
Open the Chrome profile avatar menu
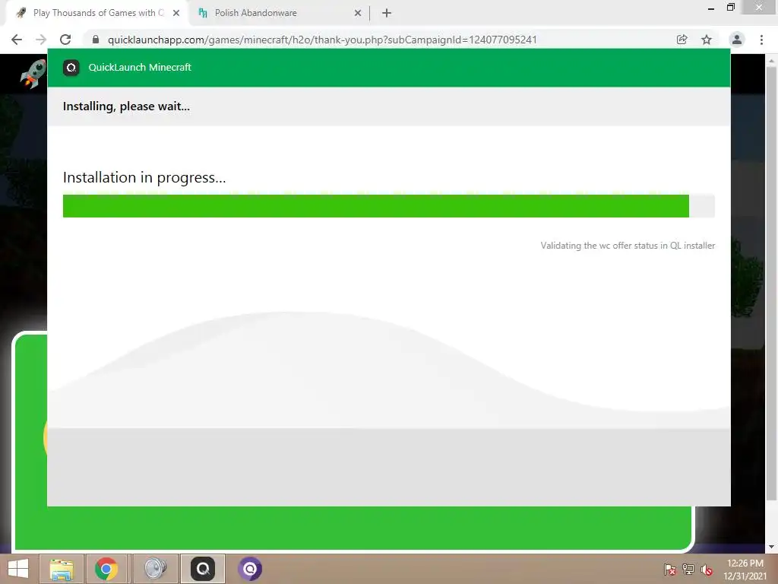click(737, 40)
